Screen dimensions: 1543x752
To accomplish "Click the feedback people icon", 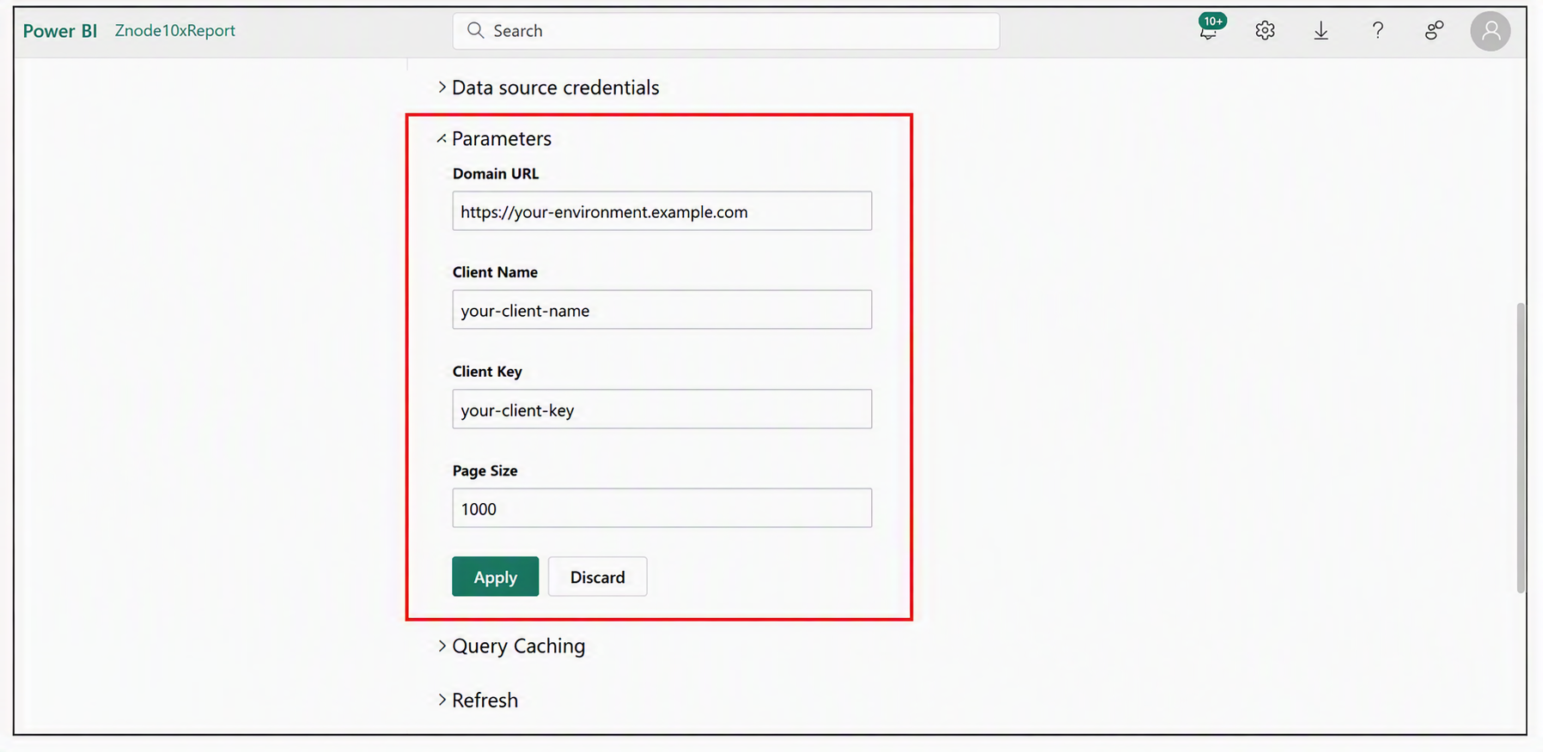I will pos(1434,31).
